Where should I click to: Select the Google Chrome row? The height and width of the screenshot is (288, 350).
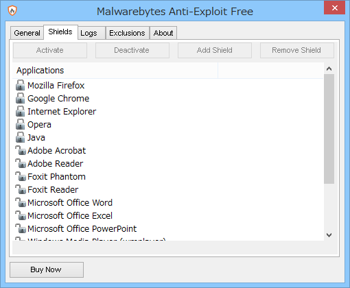point(168,98)
